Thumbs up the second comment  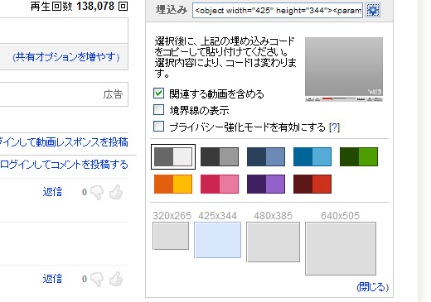pyautogui.click(x=116, y=279)
